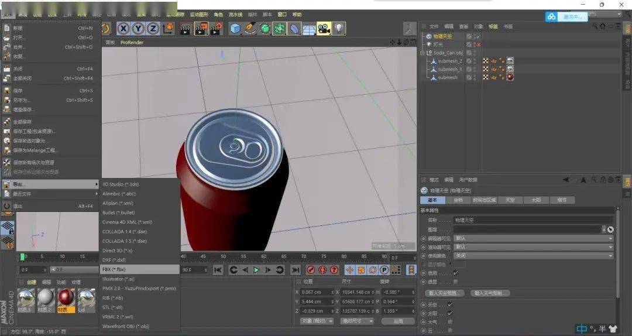Open the 编辑器可见 dropdown
Image resolution: width=632 pixels, height=336 pixels.
(x=533, y=238)
